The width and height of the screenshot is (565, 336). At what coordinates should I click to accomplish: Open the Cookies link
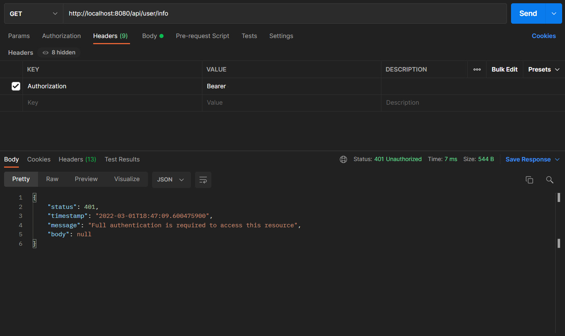544,36
